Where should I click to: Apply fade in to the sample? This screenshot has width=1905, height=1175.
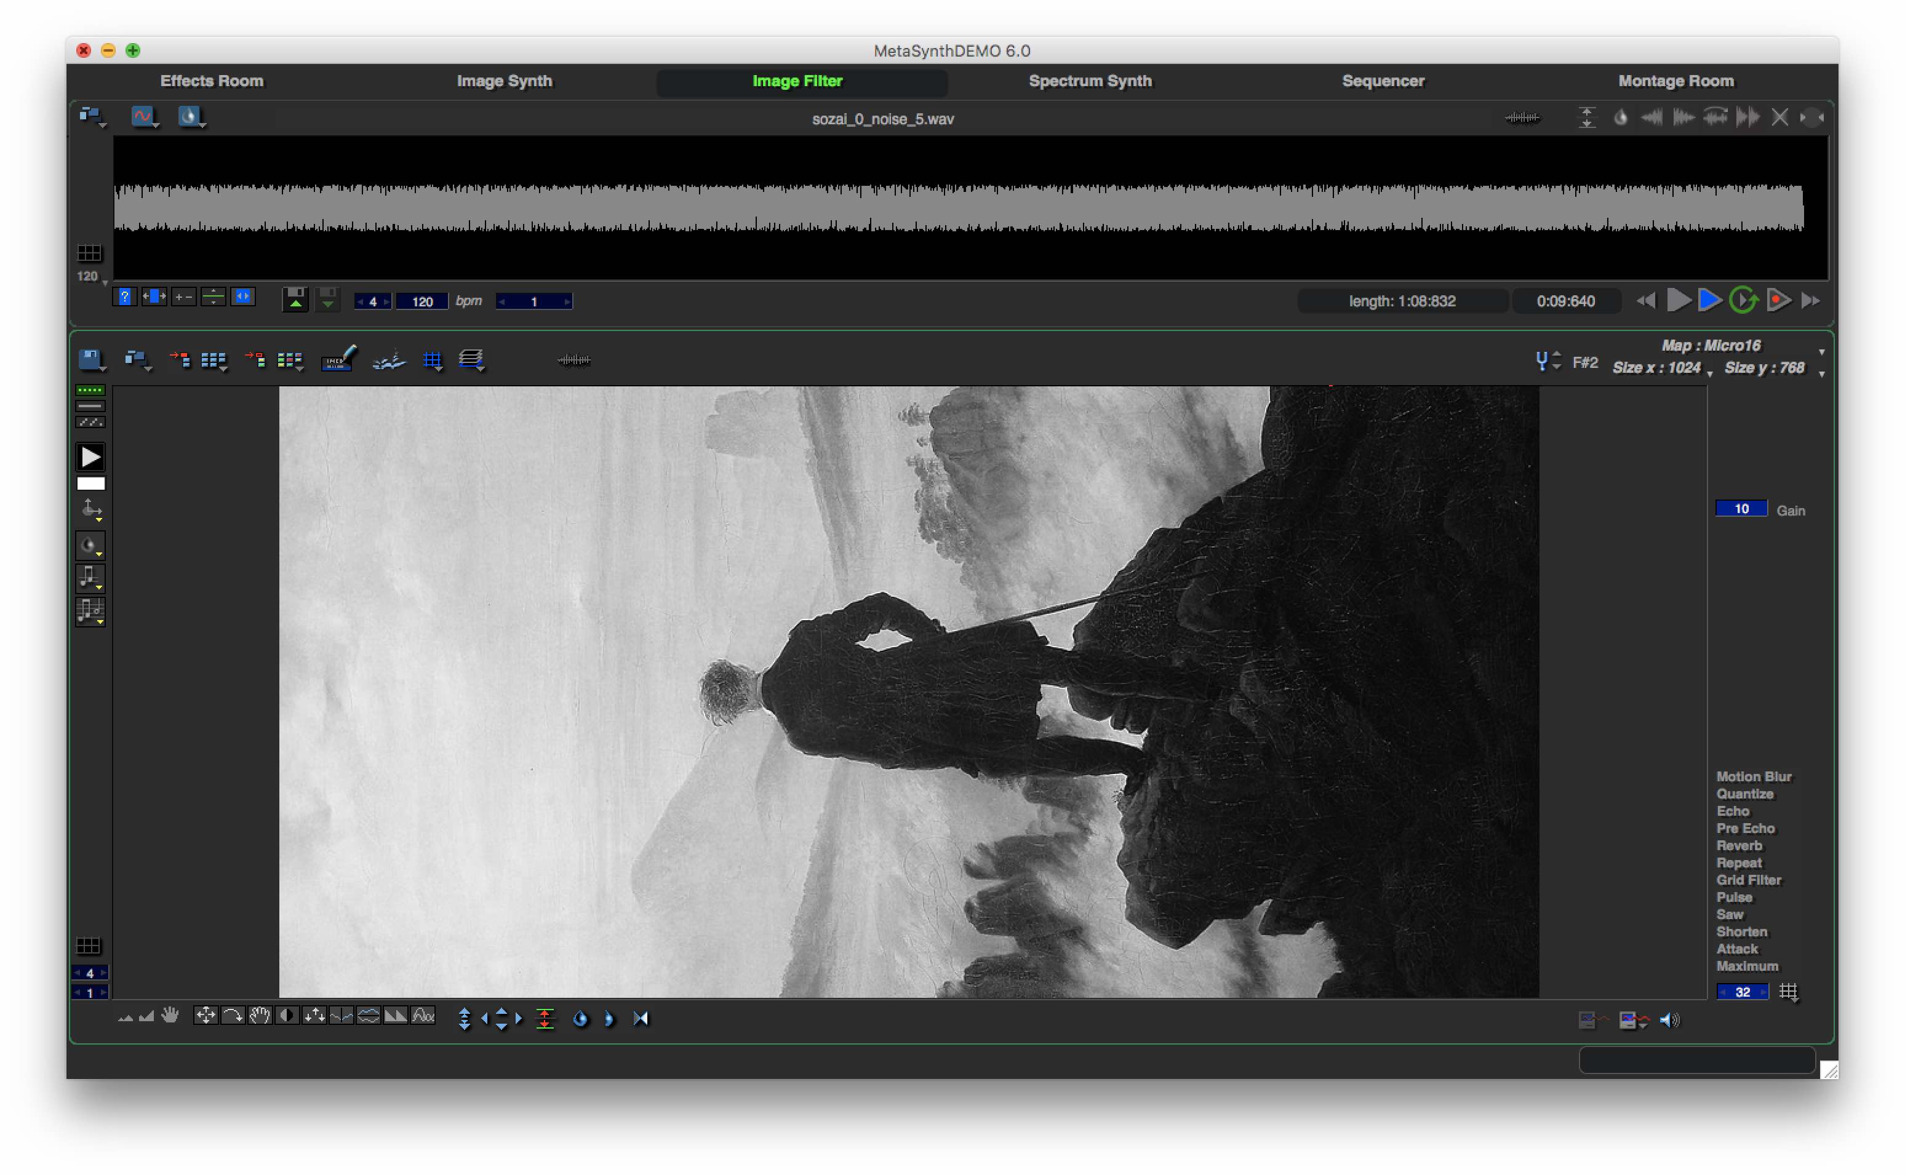tap(1651, 117)
